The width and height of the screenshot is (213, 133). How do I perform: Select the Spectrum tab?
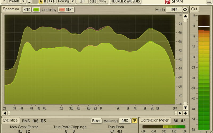click(11, 9)
